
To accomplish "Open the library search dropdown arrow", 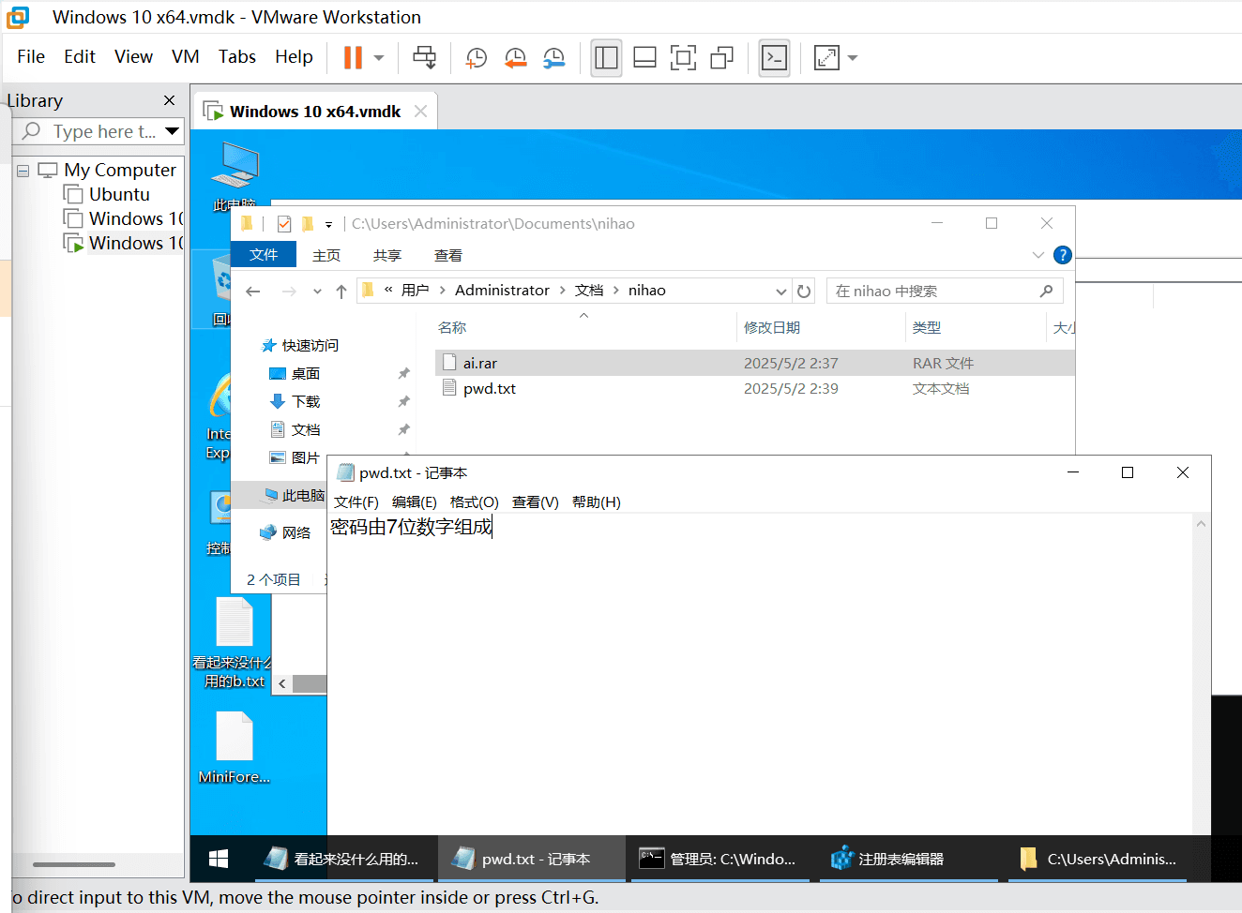I will coord(172,131).
